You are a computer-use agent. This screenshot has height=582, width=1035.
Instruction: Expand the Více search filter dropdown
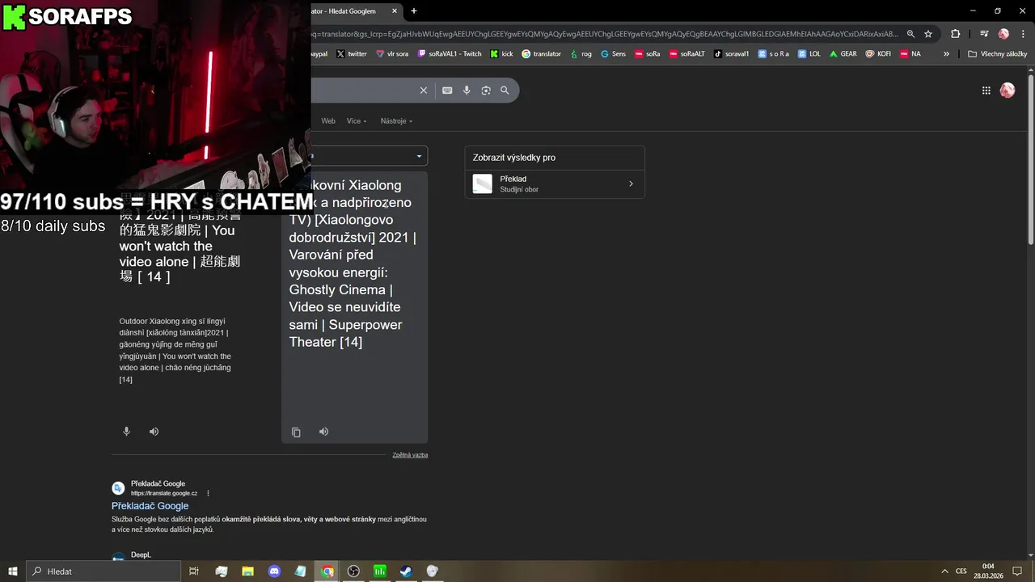[x=357, y=121]
